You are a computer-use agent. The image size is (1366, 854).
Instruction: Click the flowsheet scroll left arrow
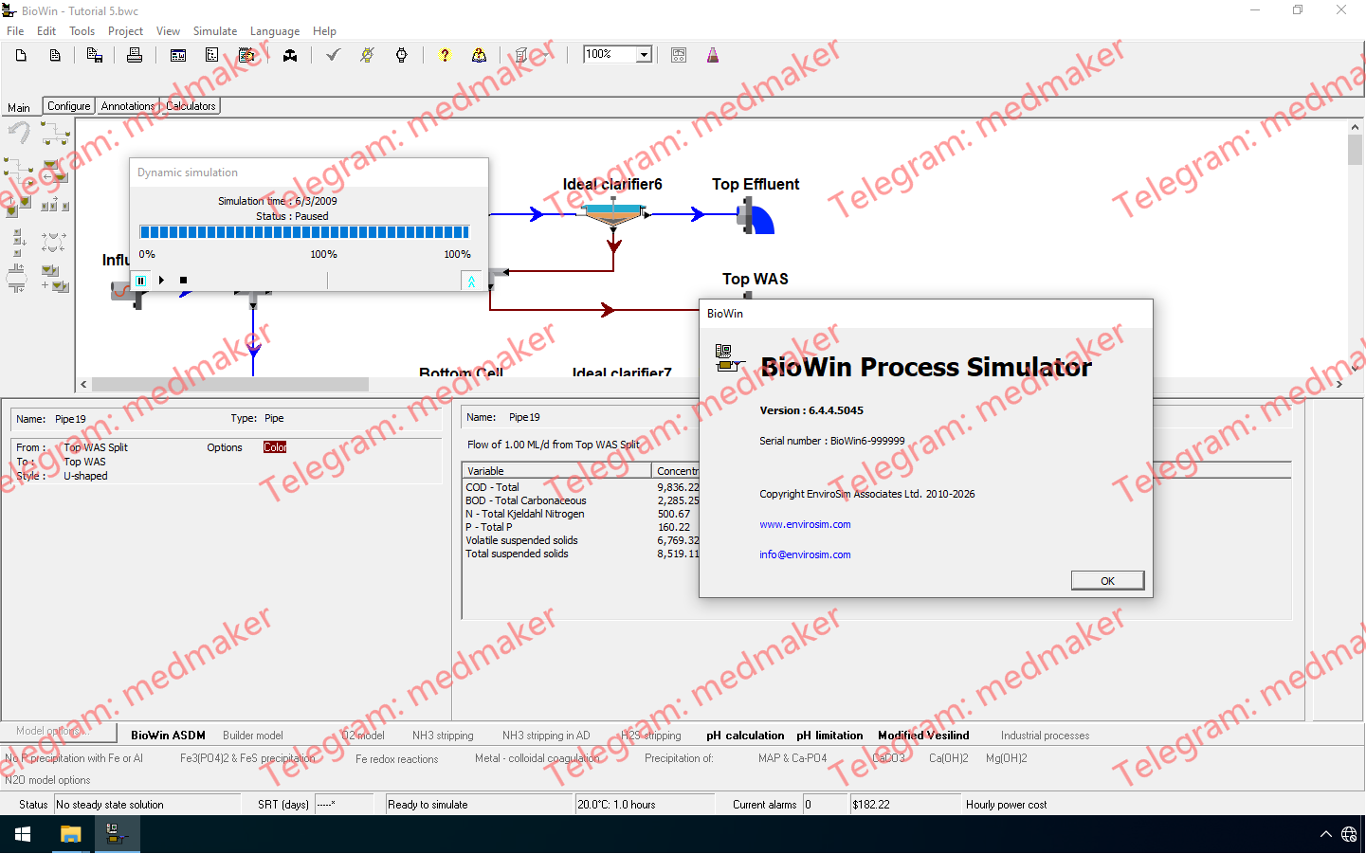(x=83, y=384)
